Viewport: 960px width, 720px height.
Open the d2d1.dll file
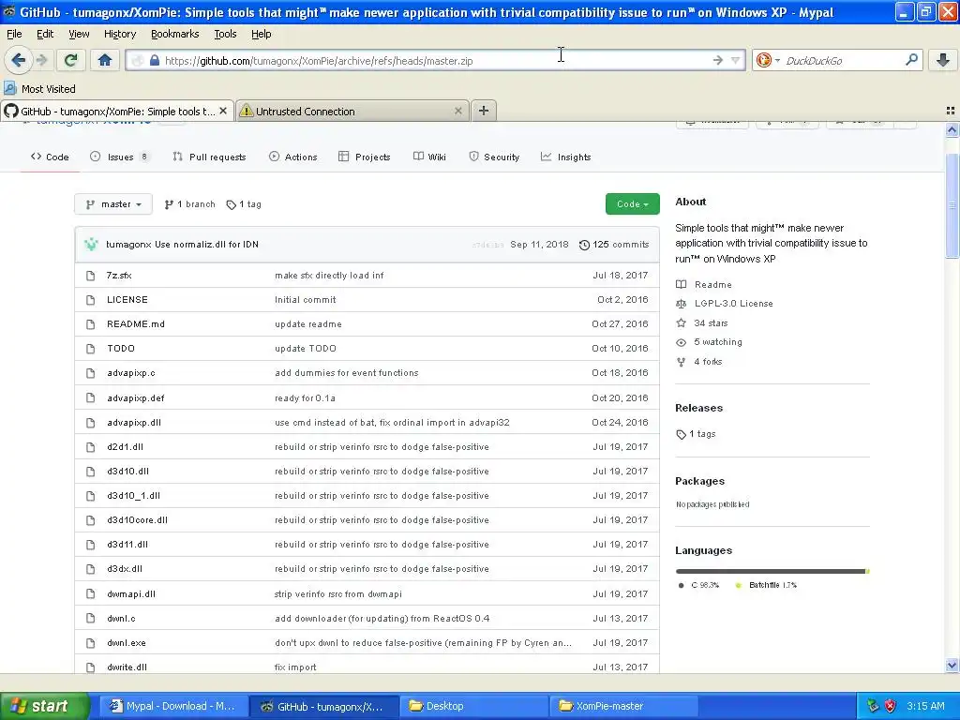(x=125, y=447)
